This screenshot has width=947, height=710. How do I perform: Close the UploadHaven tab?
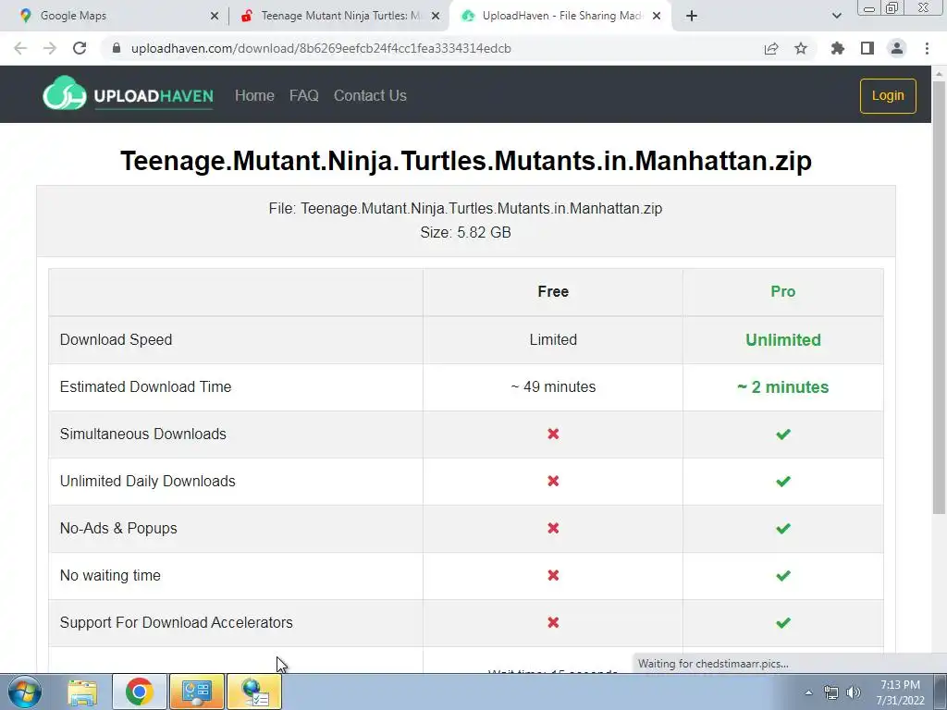pyautogui.click(x=657, y=17)
